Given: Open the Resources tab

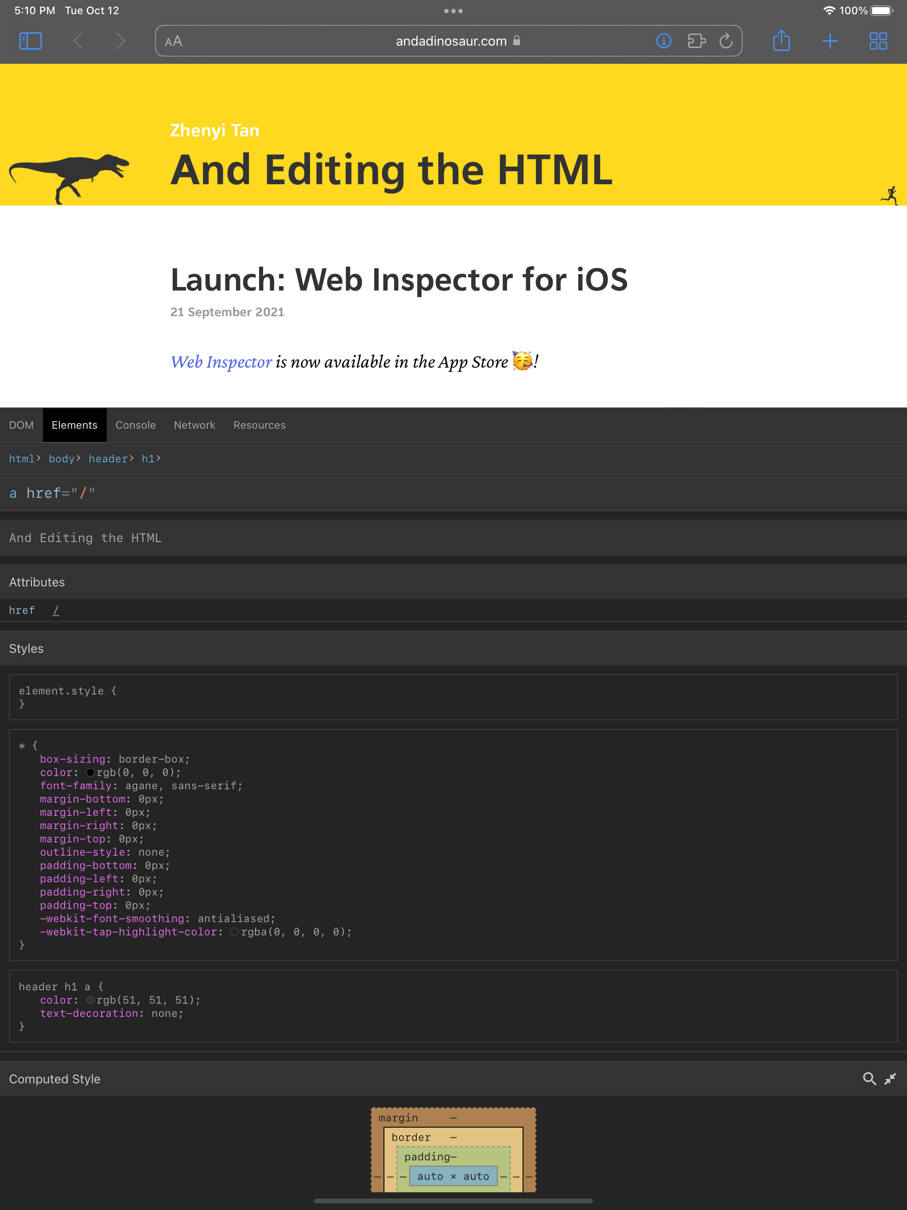Looking at the screenshot, I should (x=259, y=425).
